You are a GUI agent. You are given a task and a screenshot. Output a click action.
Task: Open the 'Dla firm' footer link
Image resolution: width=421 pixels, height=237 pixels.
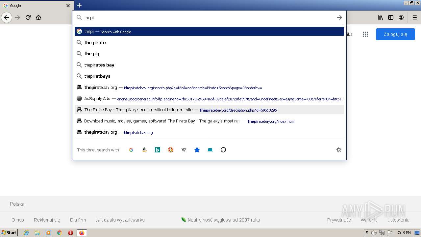pos(78,220)
